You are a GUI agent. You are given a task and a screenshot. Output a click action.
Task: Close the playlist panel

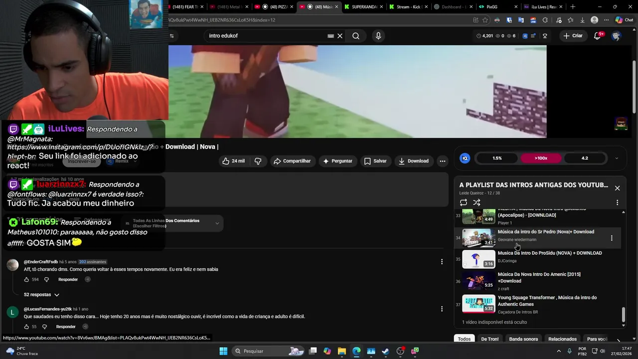click(617, 188)
